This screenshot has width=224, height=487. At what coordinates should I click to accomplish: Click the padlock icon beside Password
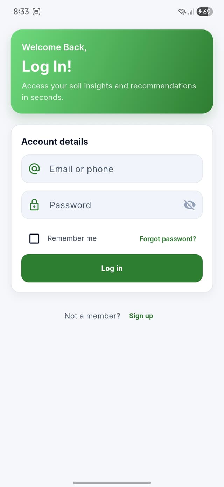(34, 205)
